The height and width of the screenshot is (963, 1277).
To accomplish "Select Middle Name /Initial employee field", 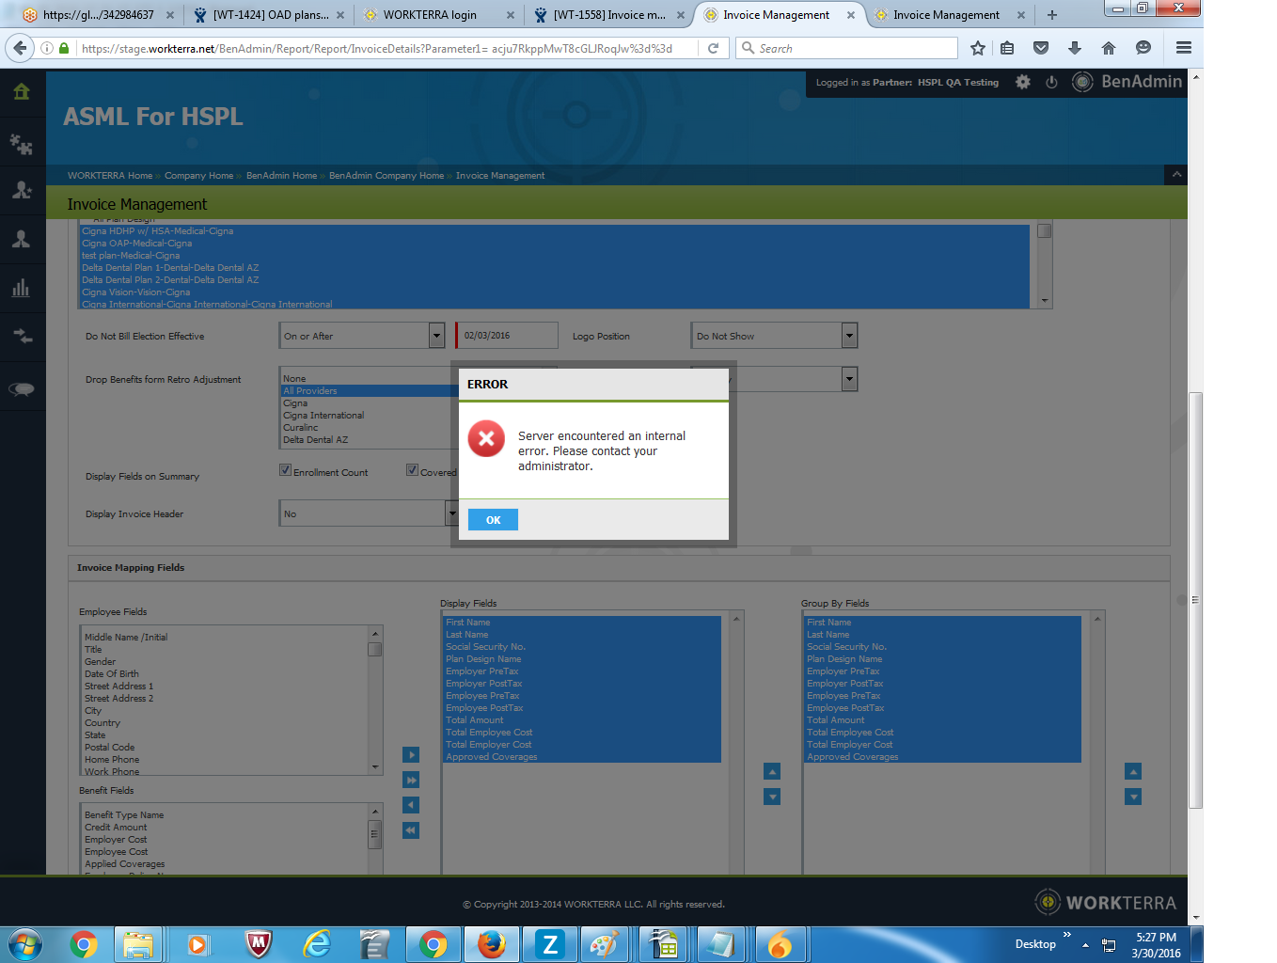I will click(x=126, y=638).
